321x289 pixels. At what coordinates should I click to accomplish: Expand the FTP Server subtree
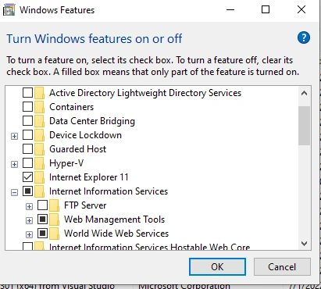point(29,206)
